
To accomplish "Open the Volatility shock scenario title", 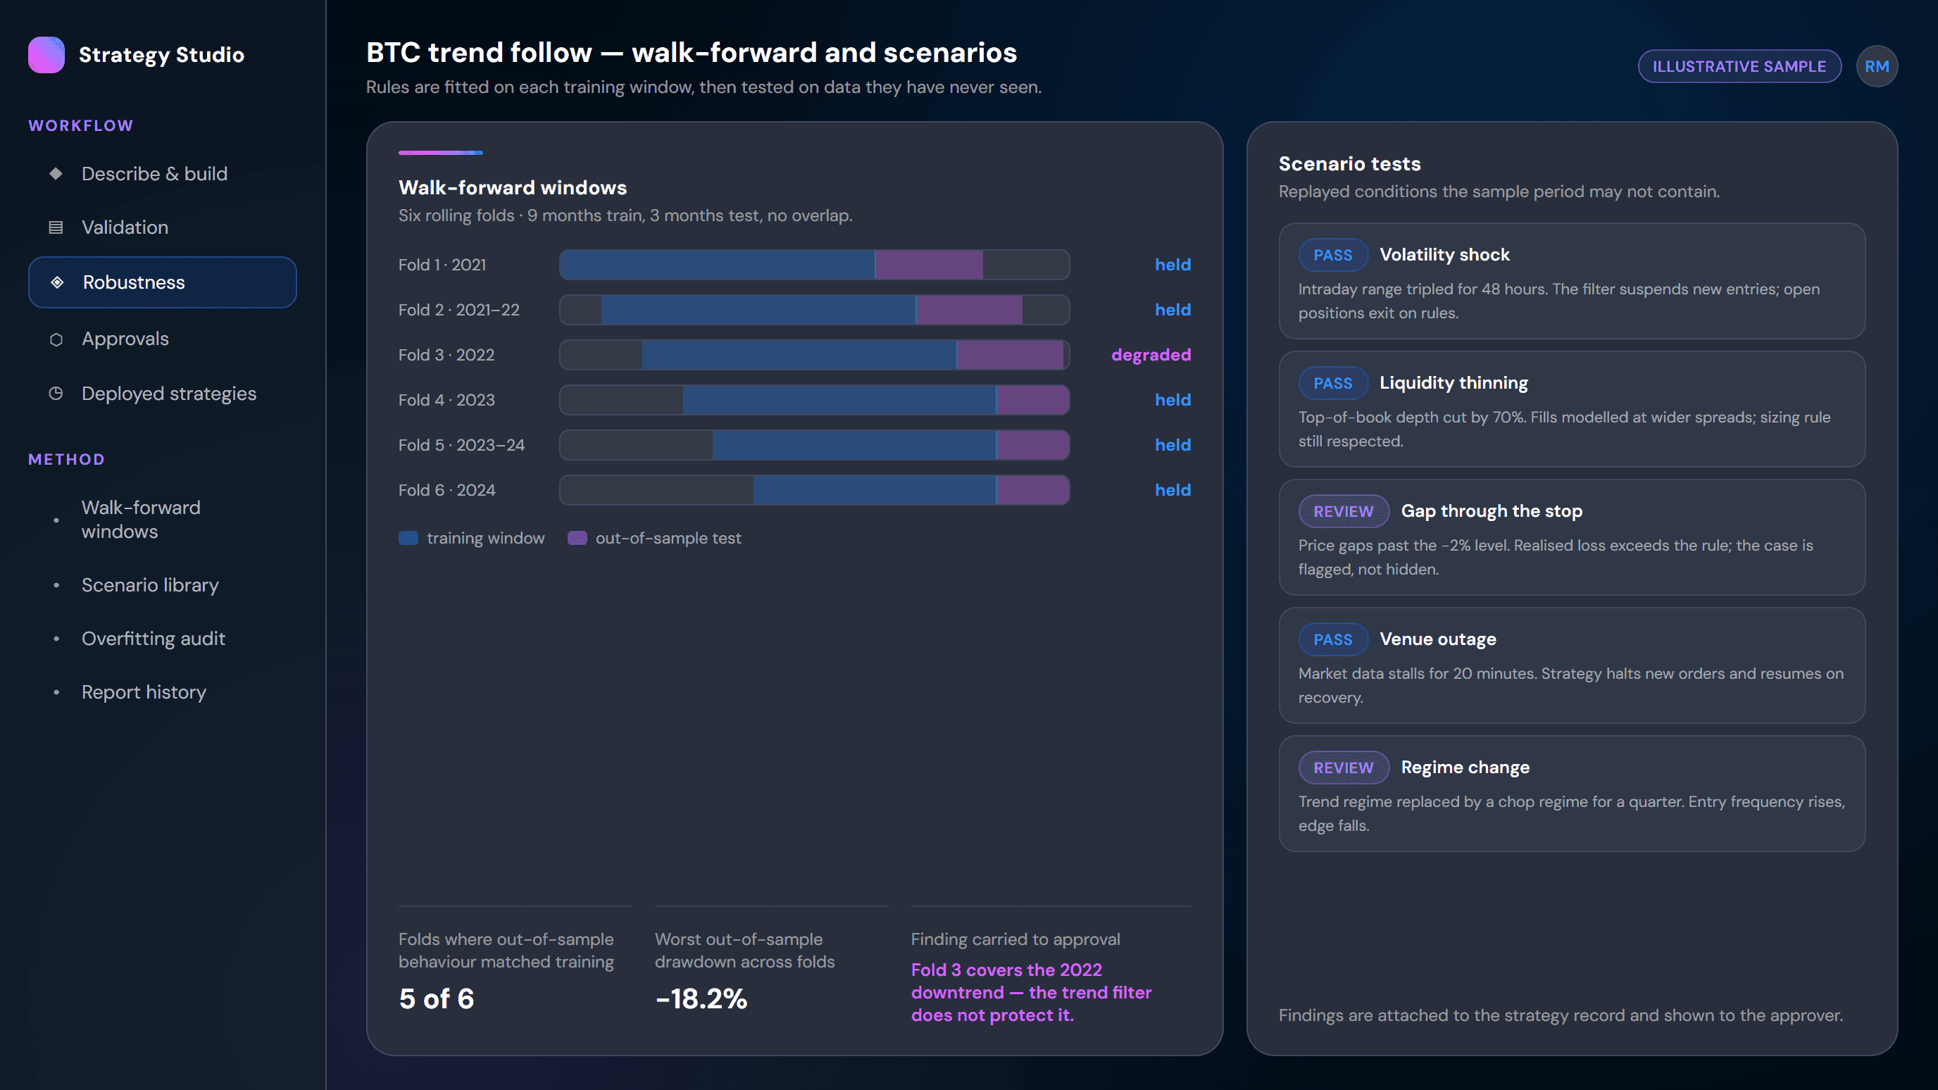I will [x=1444, y=255].
